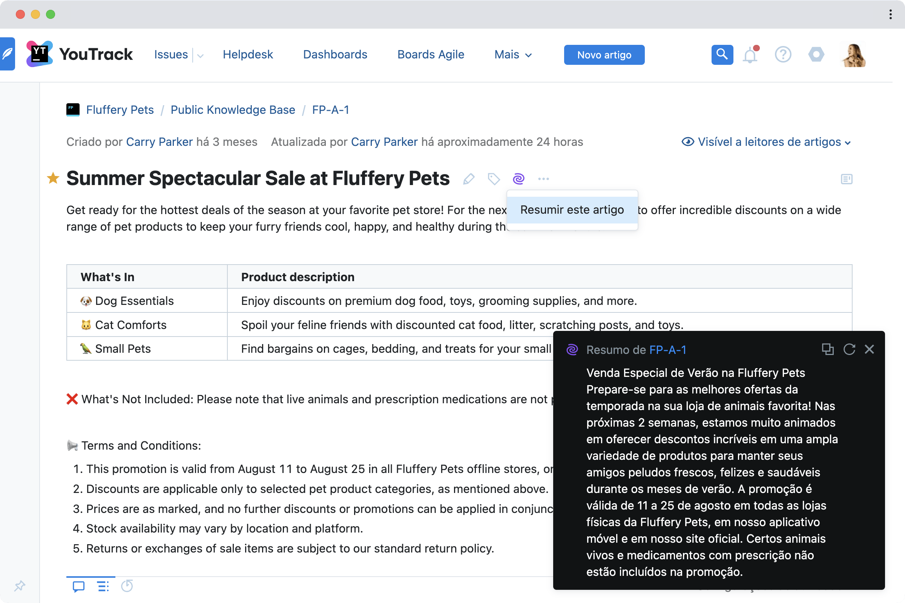Click the AI assistant swirl icon beside title
This screenshot has width=905, height=603.
pos(518,179)
